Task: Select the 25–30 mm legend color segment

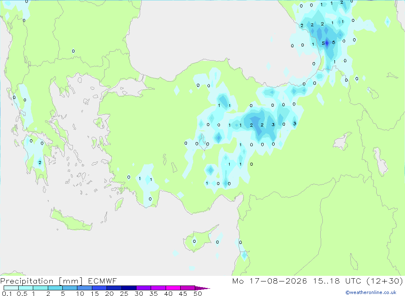Action: point(129,288)
